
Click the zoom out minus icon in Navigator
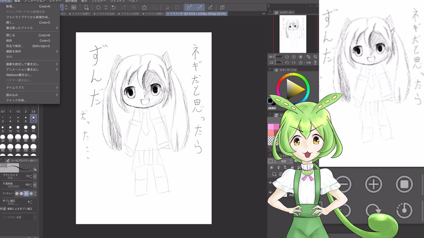point(287,57)
